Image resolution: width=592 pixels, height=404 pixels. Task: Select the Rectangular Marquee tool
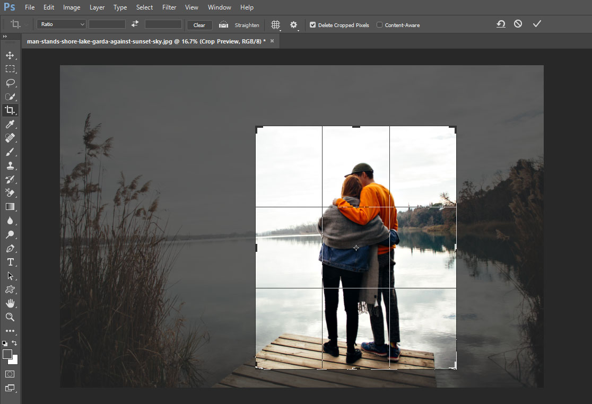click(11, 68)
